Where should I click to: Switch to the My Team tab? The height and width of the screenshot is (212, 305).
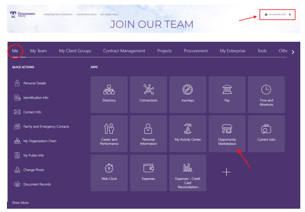39,51
